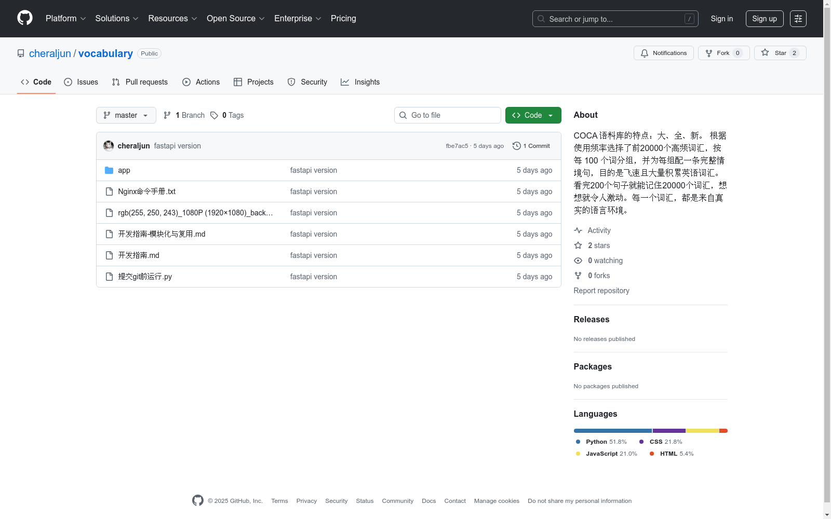Click the Sign in link
The height and width of the screenshot is (519, 831).
pos(722,19)
